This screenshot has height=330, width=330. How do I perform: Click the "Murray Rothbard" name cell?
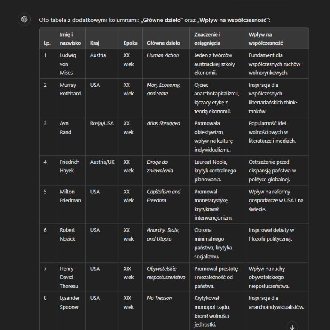pos(70,89)
